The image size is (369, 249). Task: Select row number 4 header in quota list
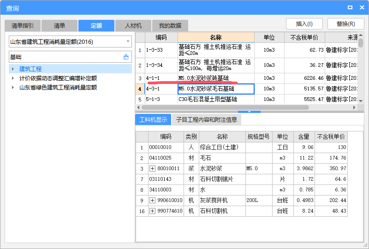(140, 89)
